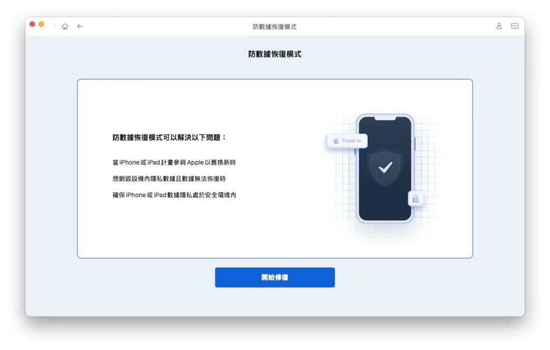Click the lock icon beside the phone
This screenshot has height=350, width=550.
click(415, 199)
